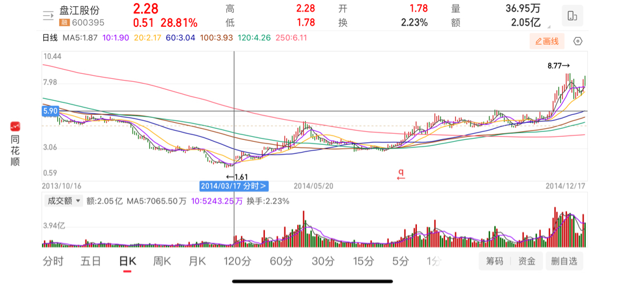Viewport: 625px width, 289px height.
Task: Tap the turnover amount 2.05亿 in header
Action: tap(526, 23)
